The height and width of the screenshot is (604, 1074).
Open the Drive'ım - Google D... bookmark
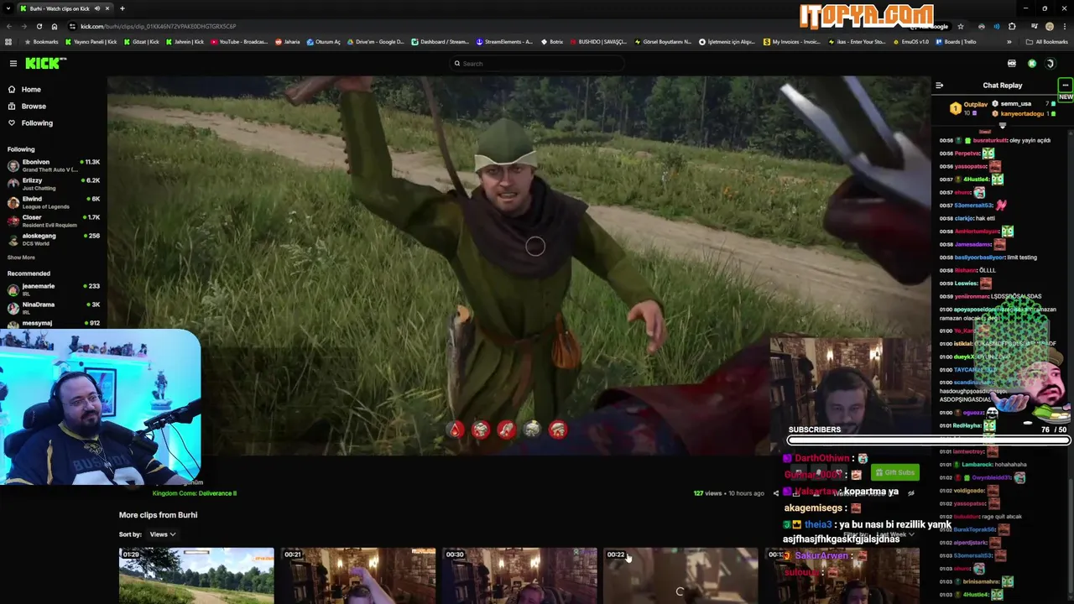click(x=375, y=42)
